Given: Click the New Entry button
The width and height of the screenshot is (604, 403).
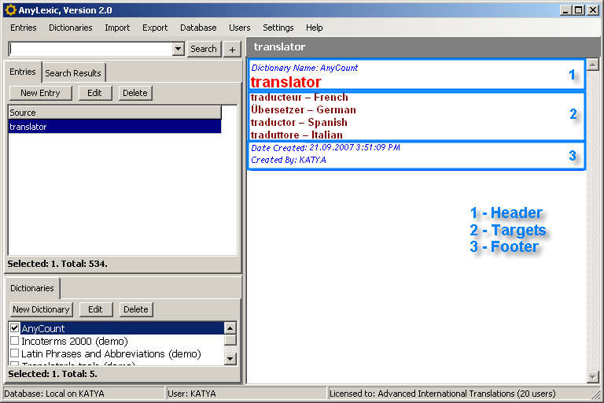Looking at the screenshot, I should coord(40,93).
